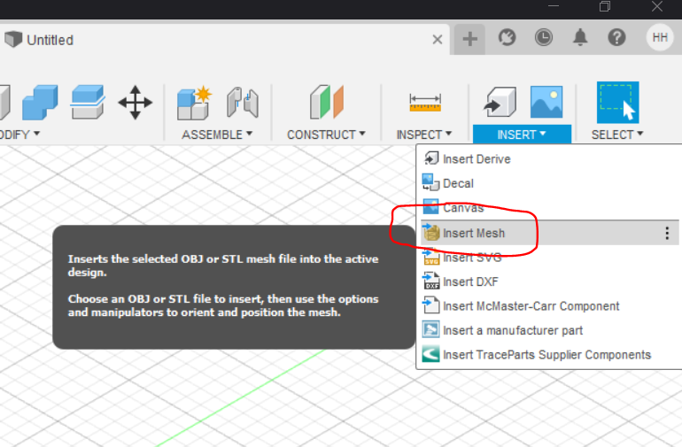Open the HH user profile avatar
The image size is (682, 447).
click(x=660, y=38)
